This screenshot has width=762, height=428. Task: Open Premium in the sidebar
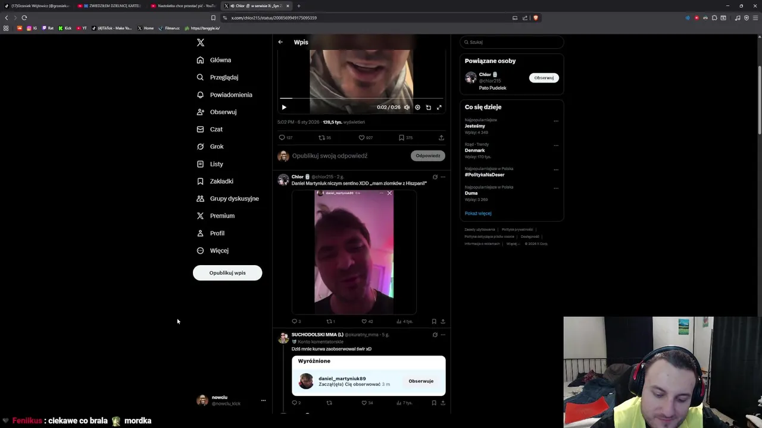(216, 216)
